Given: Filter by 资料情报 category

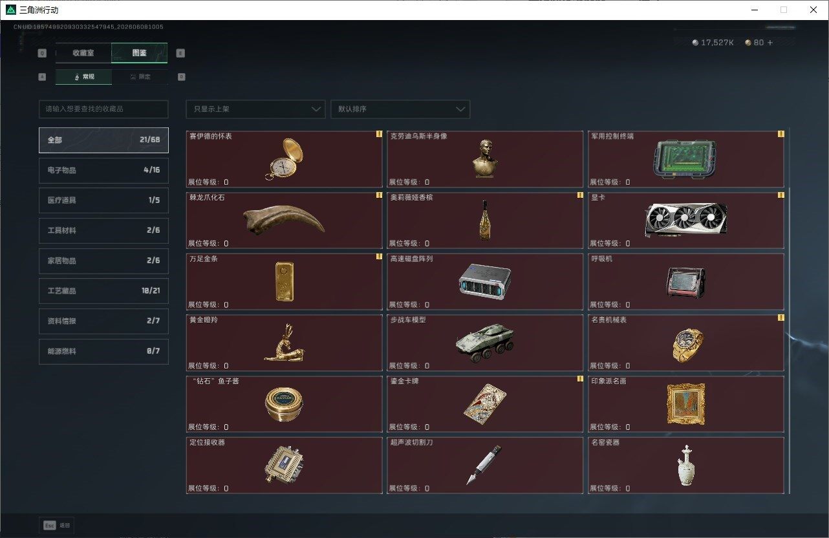Looking at the screenshot, I should point(103,321).
